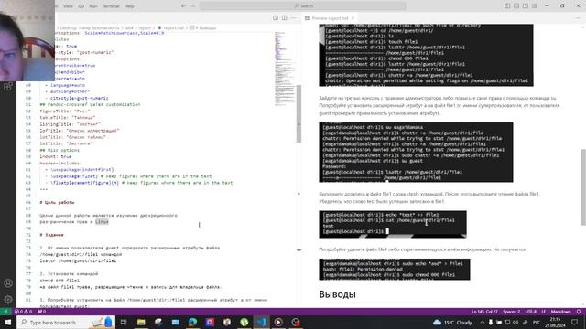Close the Preview report.md tab
Screen dimensions: 586x329
point(353,18)
